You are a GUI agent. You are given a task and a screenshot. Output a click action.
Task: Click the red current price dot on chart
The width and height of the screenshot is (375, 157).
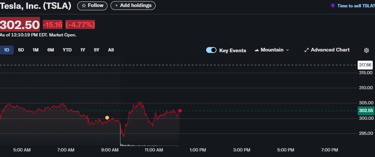[x=180, y=111]
